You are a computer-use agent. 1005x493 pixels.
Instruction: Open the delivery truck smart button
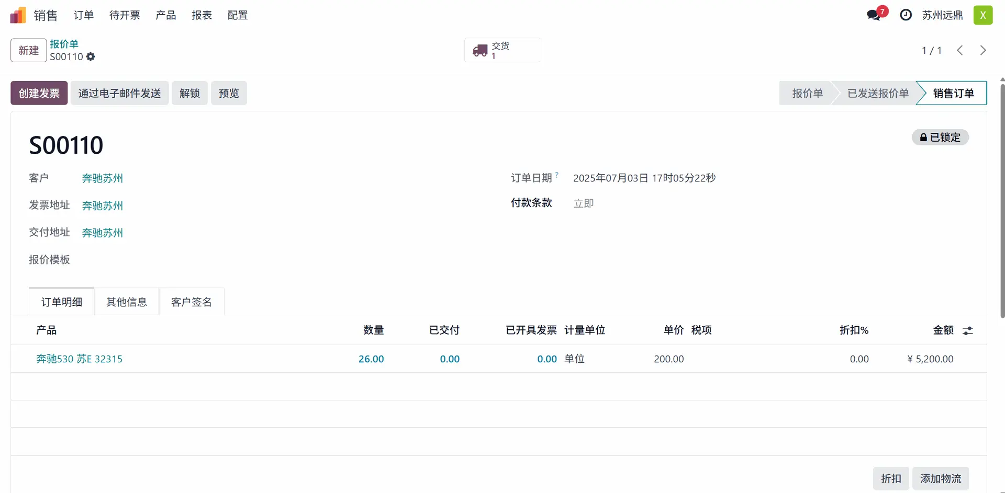[x=502, y=50]
